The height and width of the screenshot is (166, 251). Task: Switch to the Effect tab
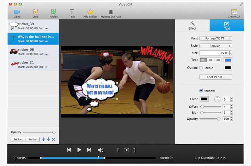(x=192, y=25)
